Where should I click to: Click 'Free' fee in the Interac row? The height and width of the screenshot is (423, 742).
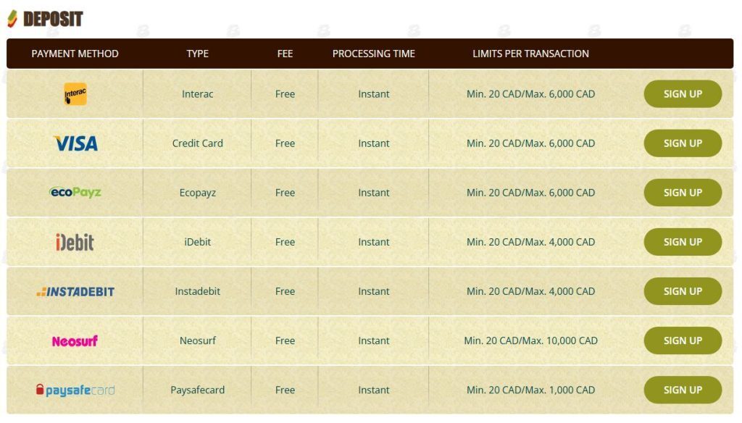(x=285, y=93)
